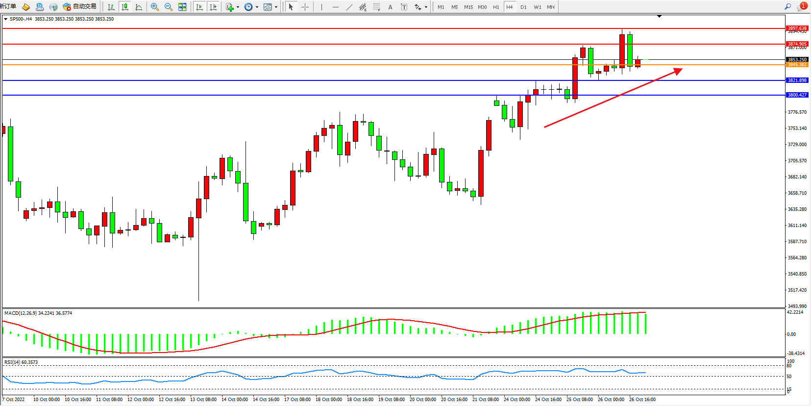
Task: Switch to the M15 timeframe
Action: click(468, 7)
